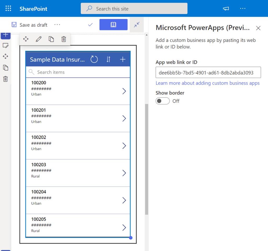
Task: Open the ellipsis next to Save as draft
Action: click(57, 25)
